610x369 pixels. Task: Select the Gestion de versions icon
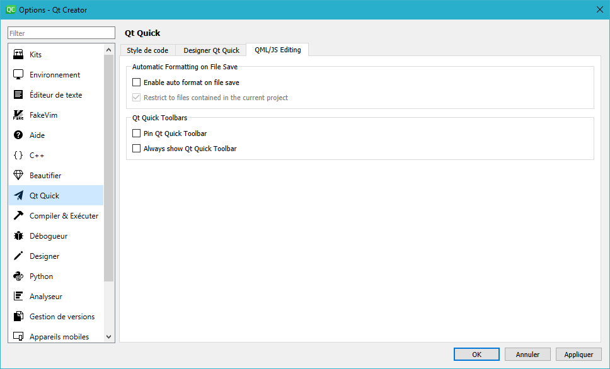coord(18,317)
